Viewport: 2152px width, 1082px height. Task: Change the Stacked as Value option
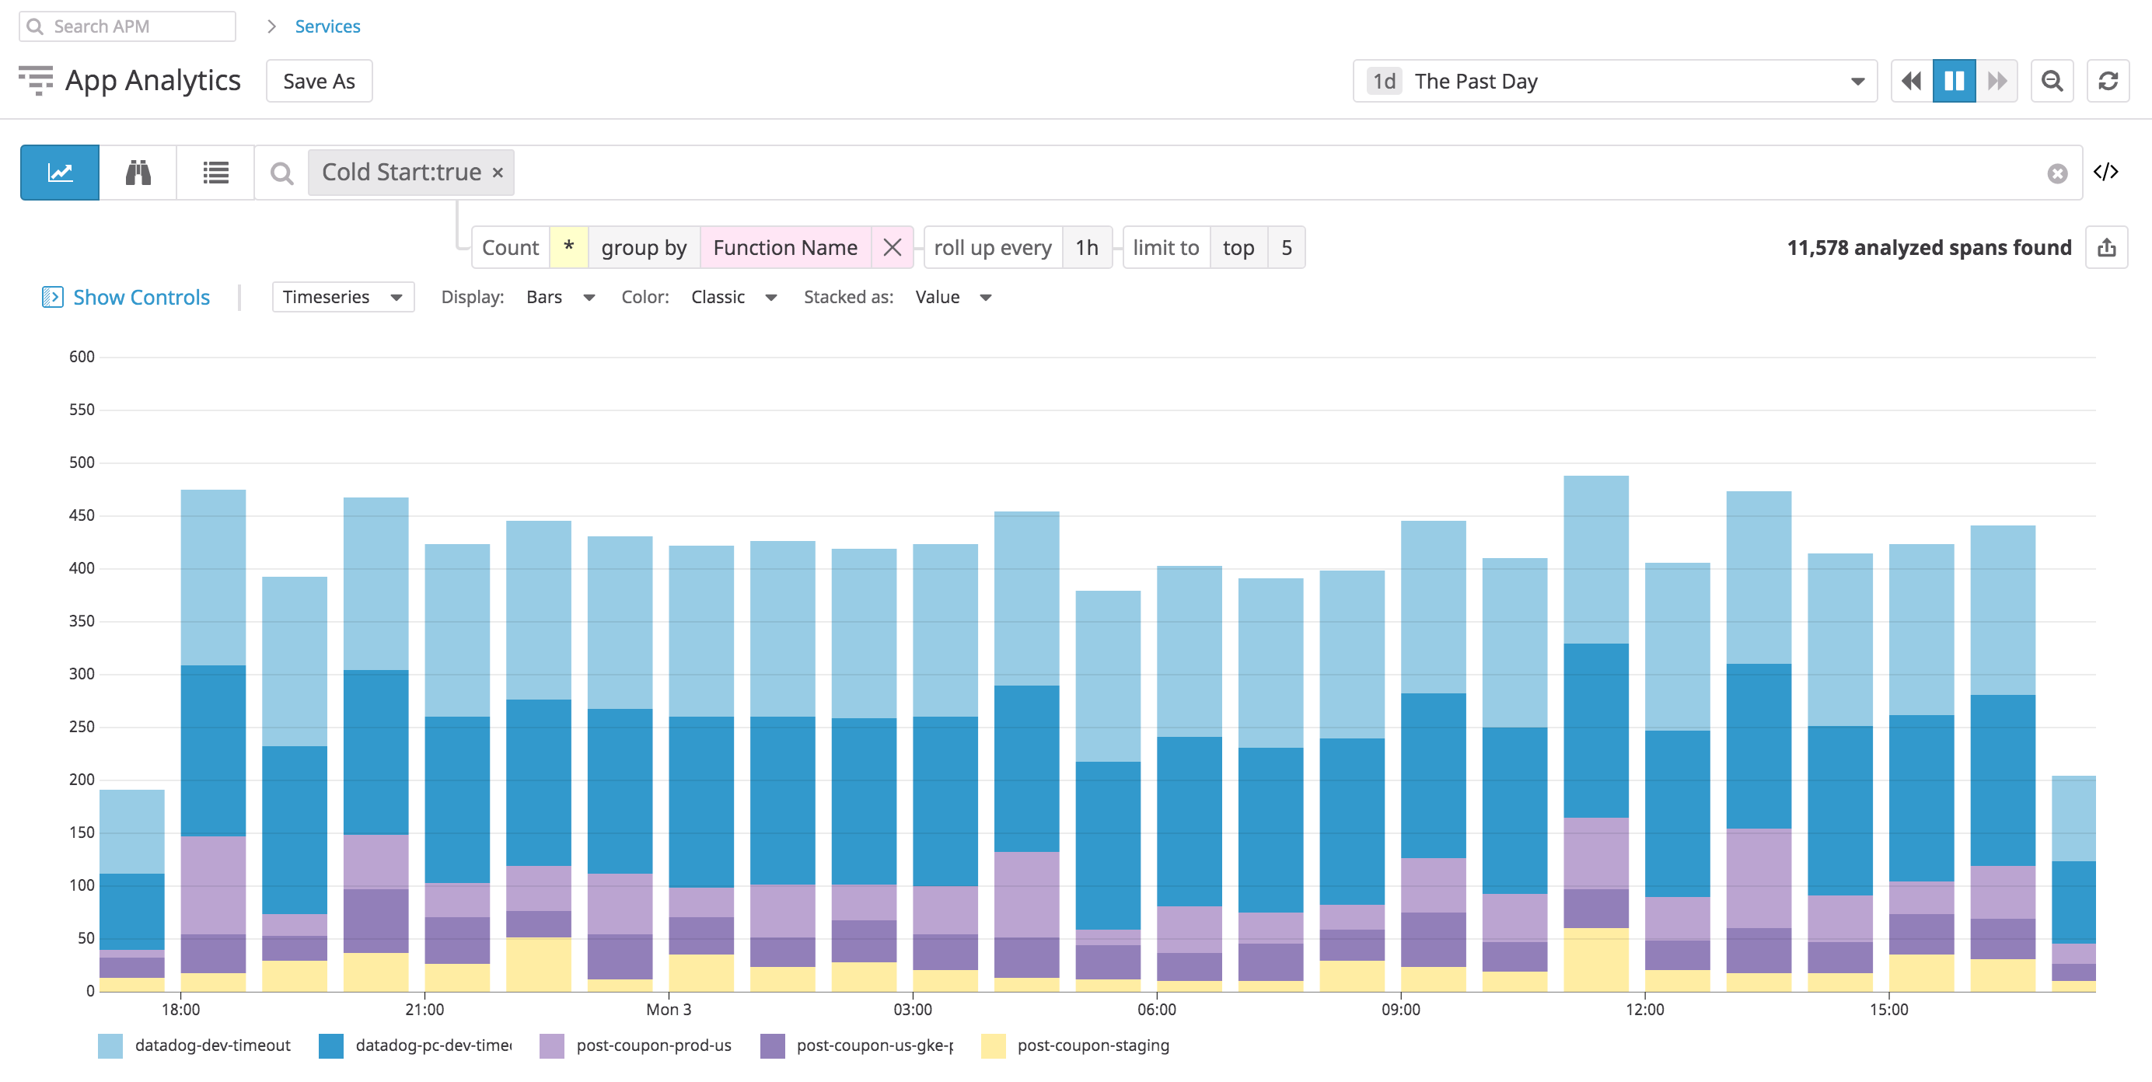pos(953,297)
